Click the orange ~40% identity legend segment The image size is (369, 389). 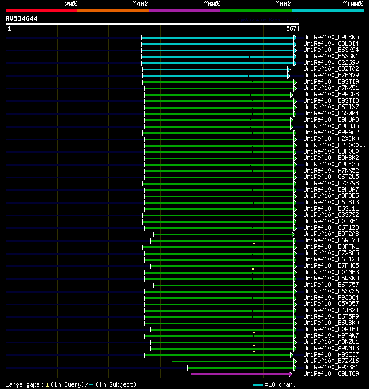coord(113,10)
